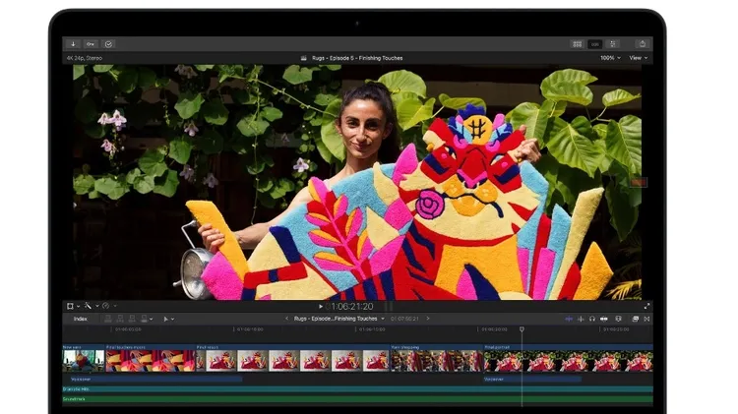Click the 4K 24p, Stereo format label
Image resolution: width=738 pixels, height=414 pixels.
point(85,58)
